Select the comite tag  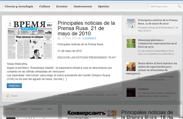pyautogui.click(x=62, y=95)
